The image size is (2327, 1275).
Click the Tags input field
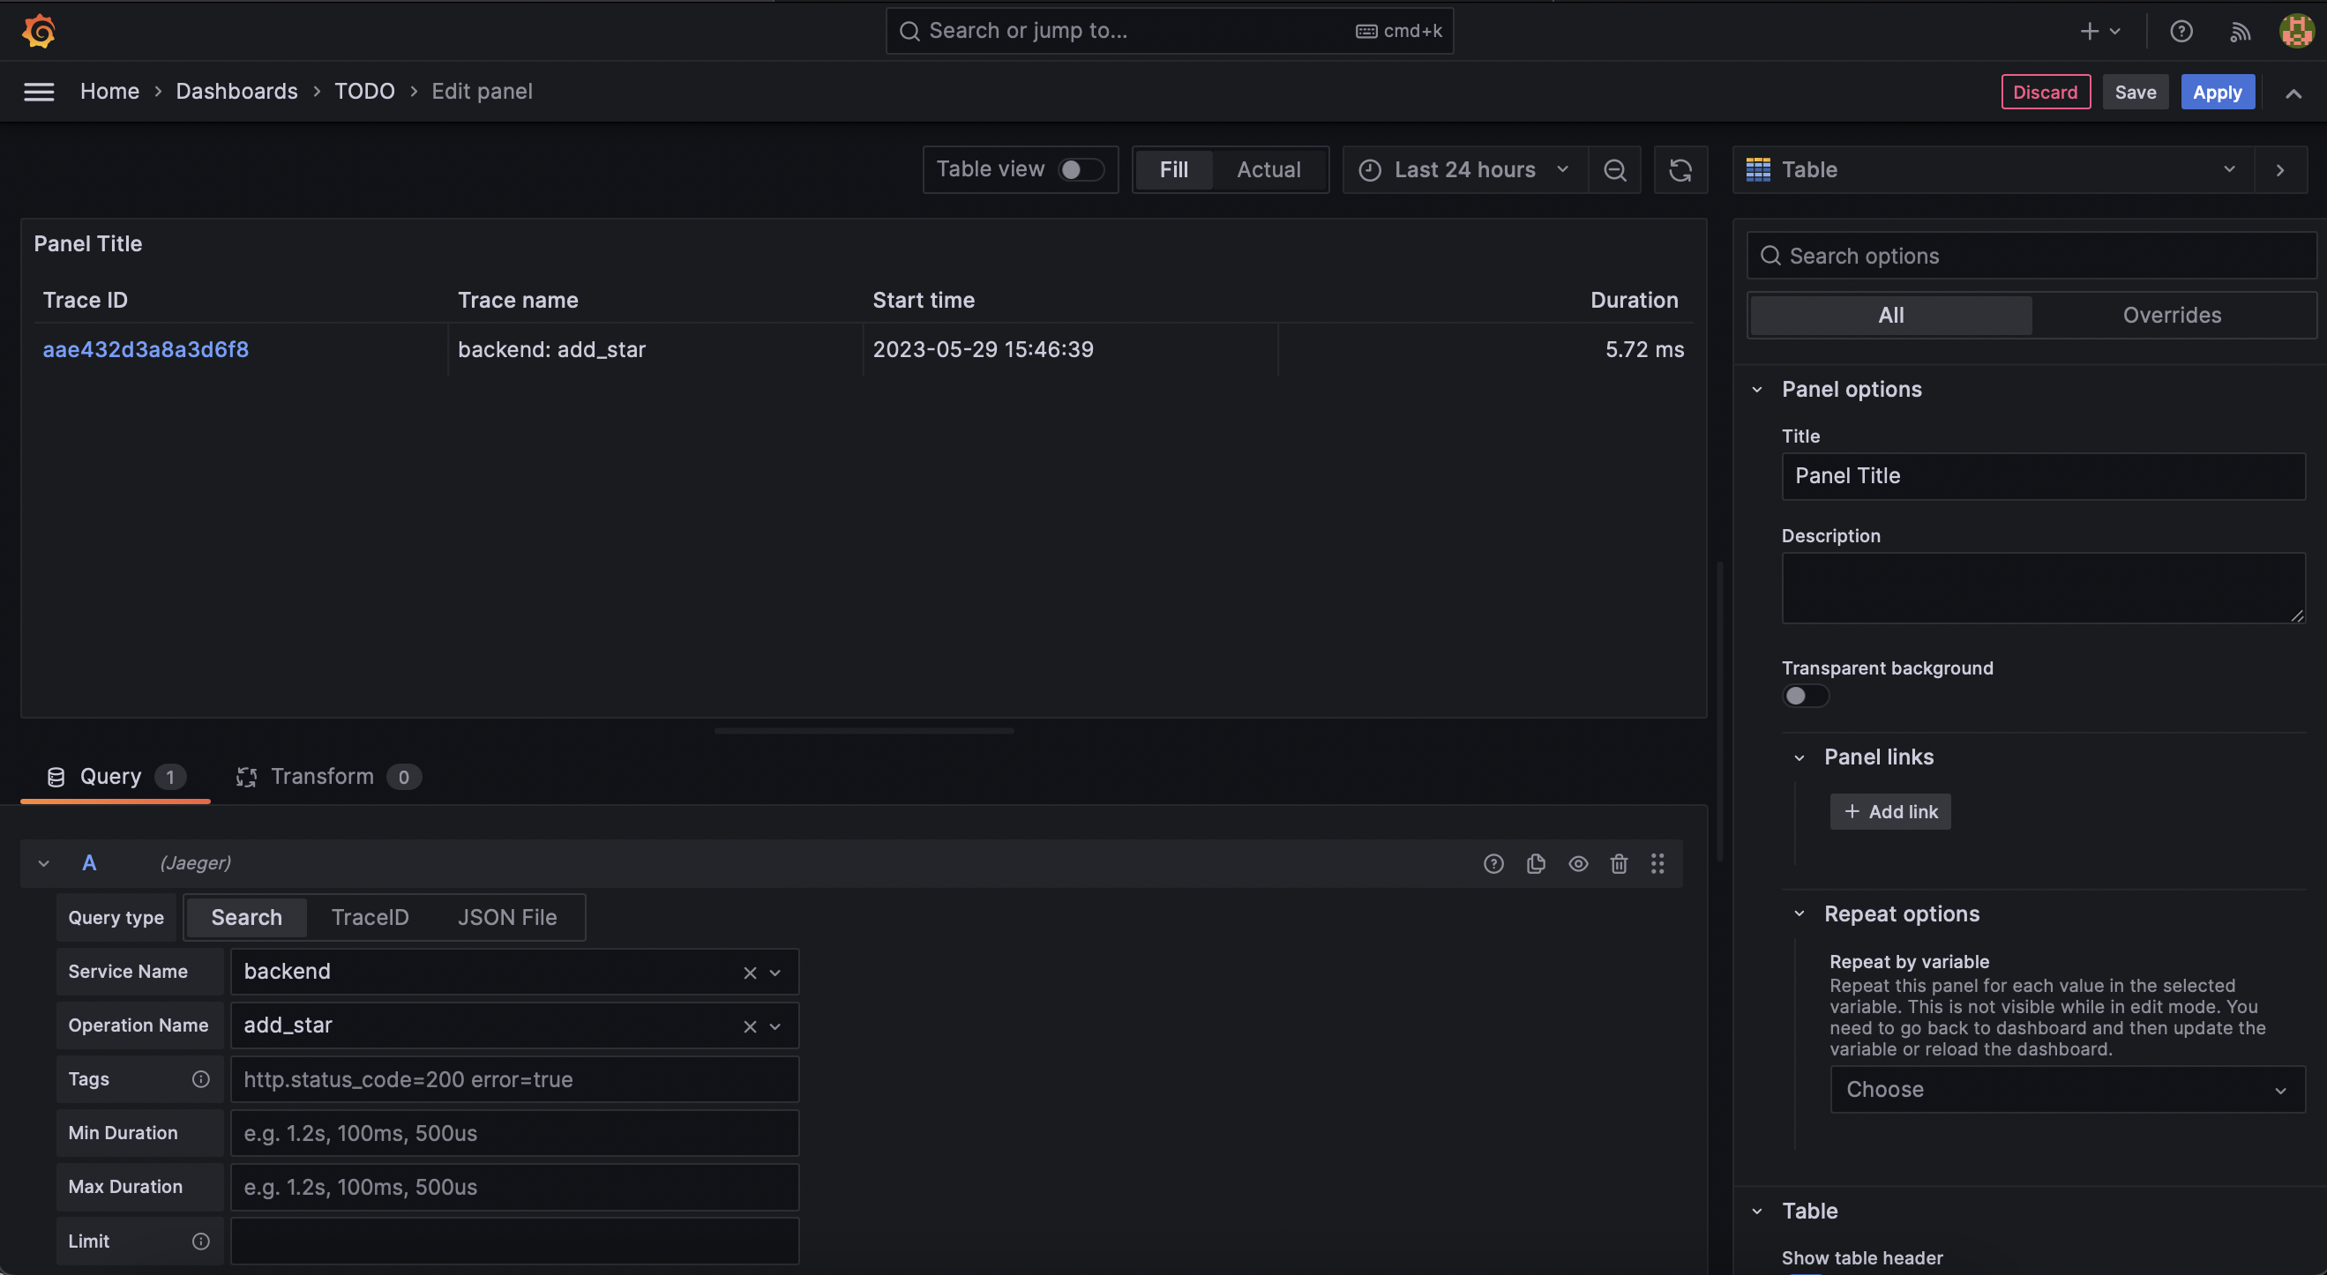514,1079
